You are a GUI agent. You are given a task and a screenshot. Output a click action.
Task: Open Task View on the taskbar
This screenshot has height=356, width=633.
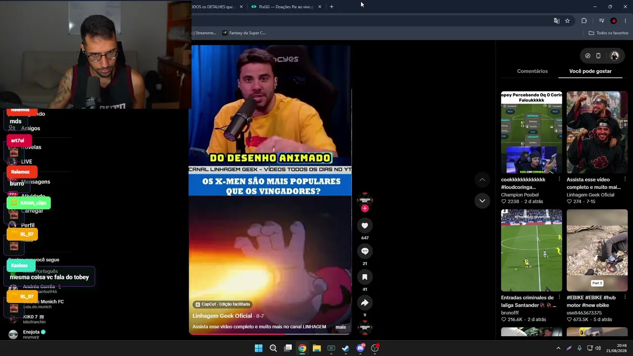coord(288,348)
